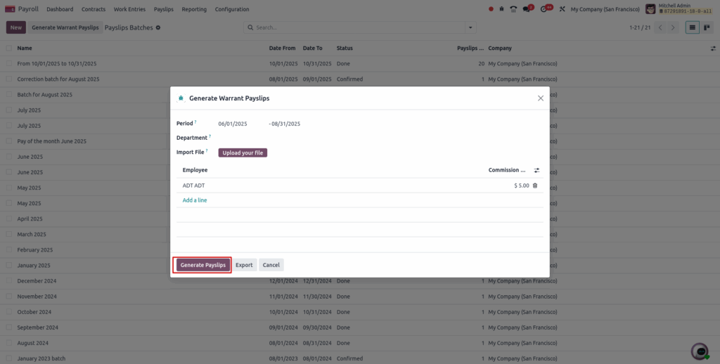Switch to kanban view
Screen dimensions: 720x364
(707, 27)
